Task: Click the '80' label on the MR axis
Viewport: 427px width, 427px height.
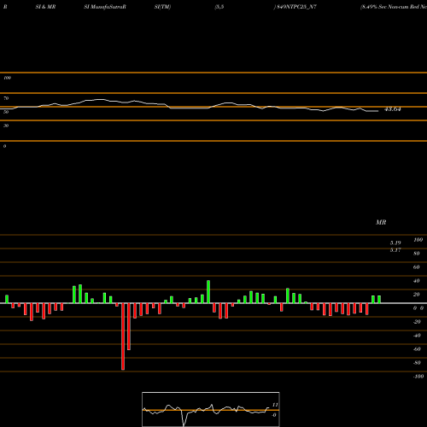Action: coord(417,254)
